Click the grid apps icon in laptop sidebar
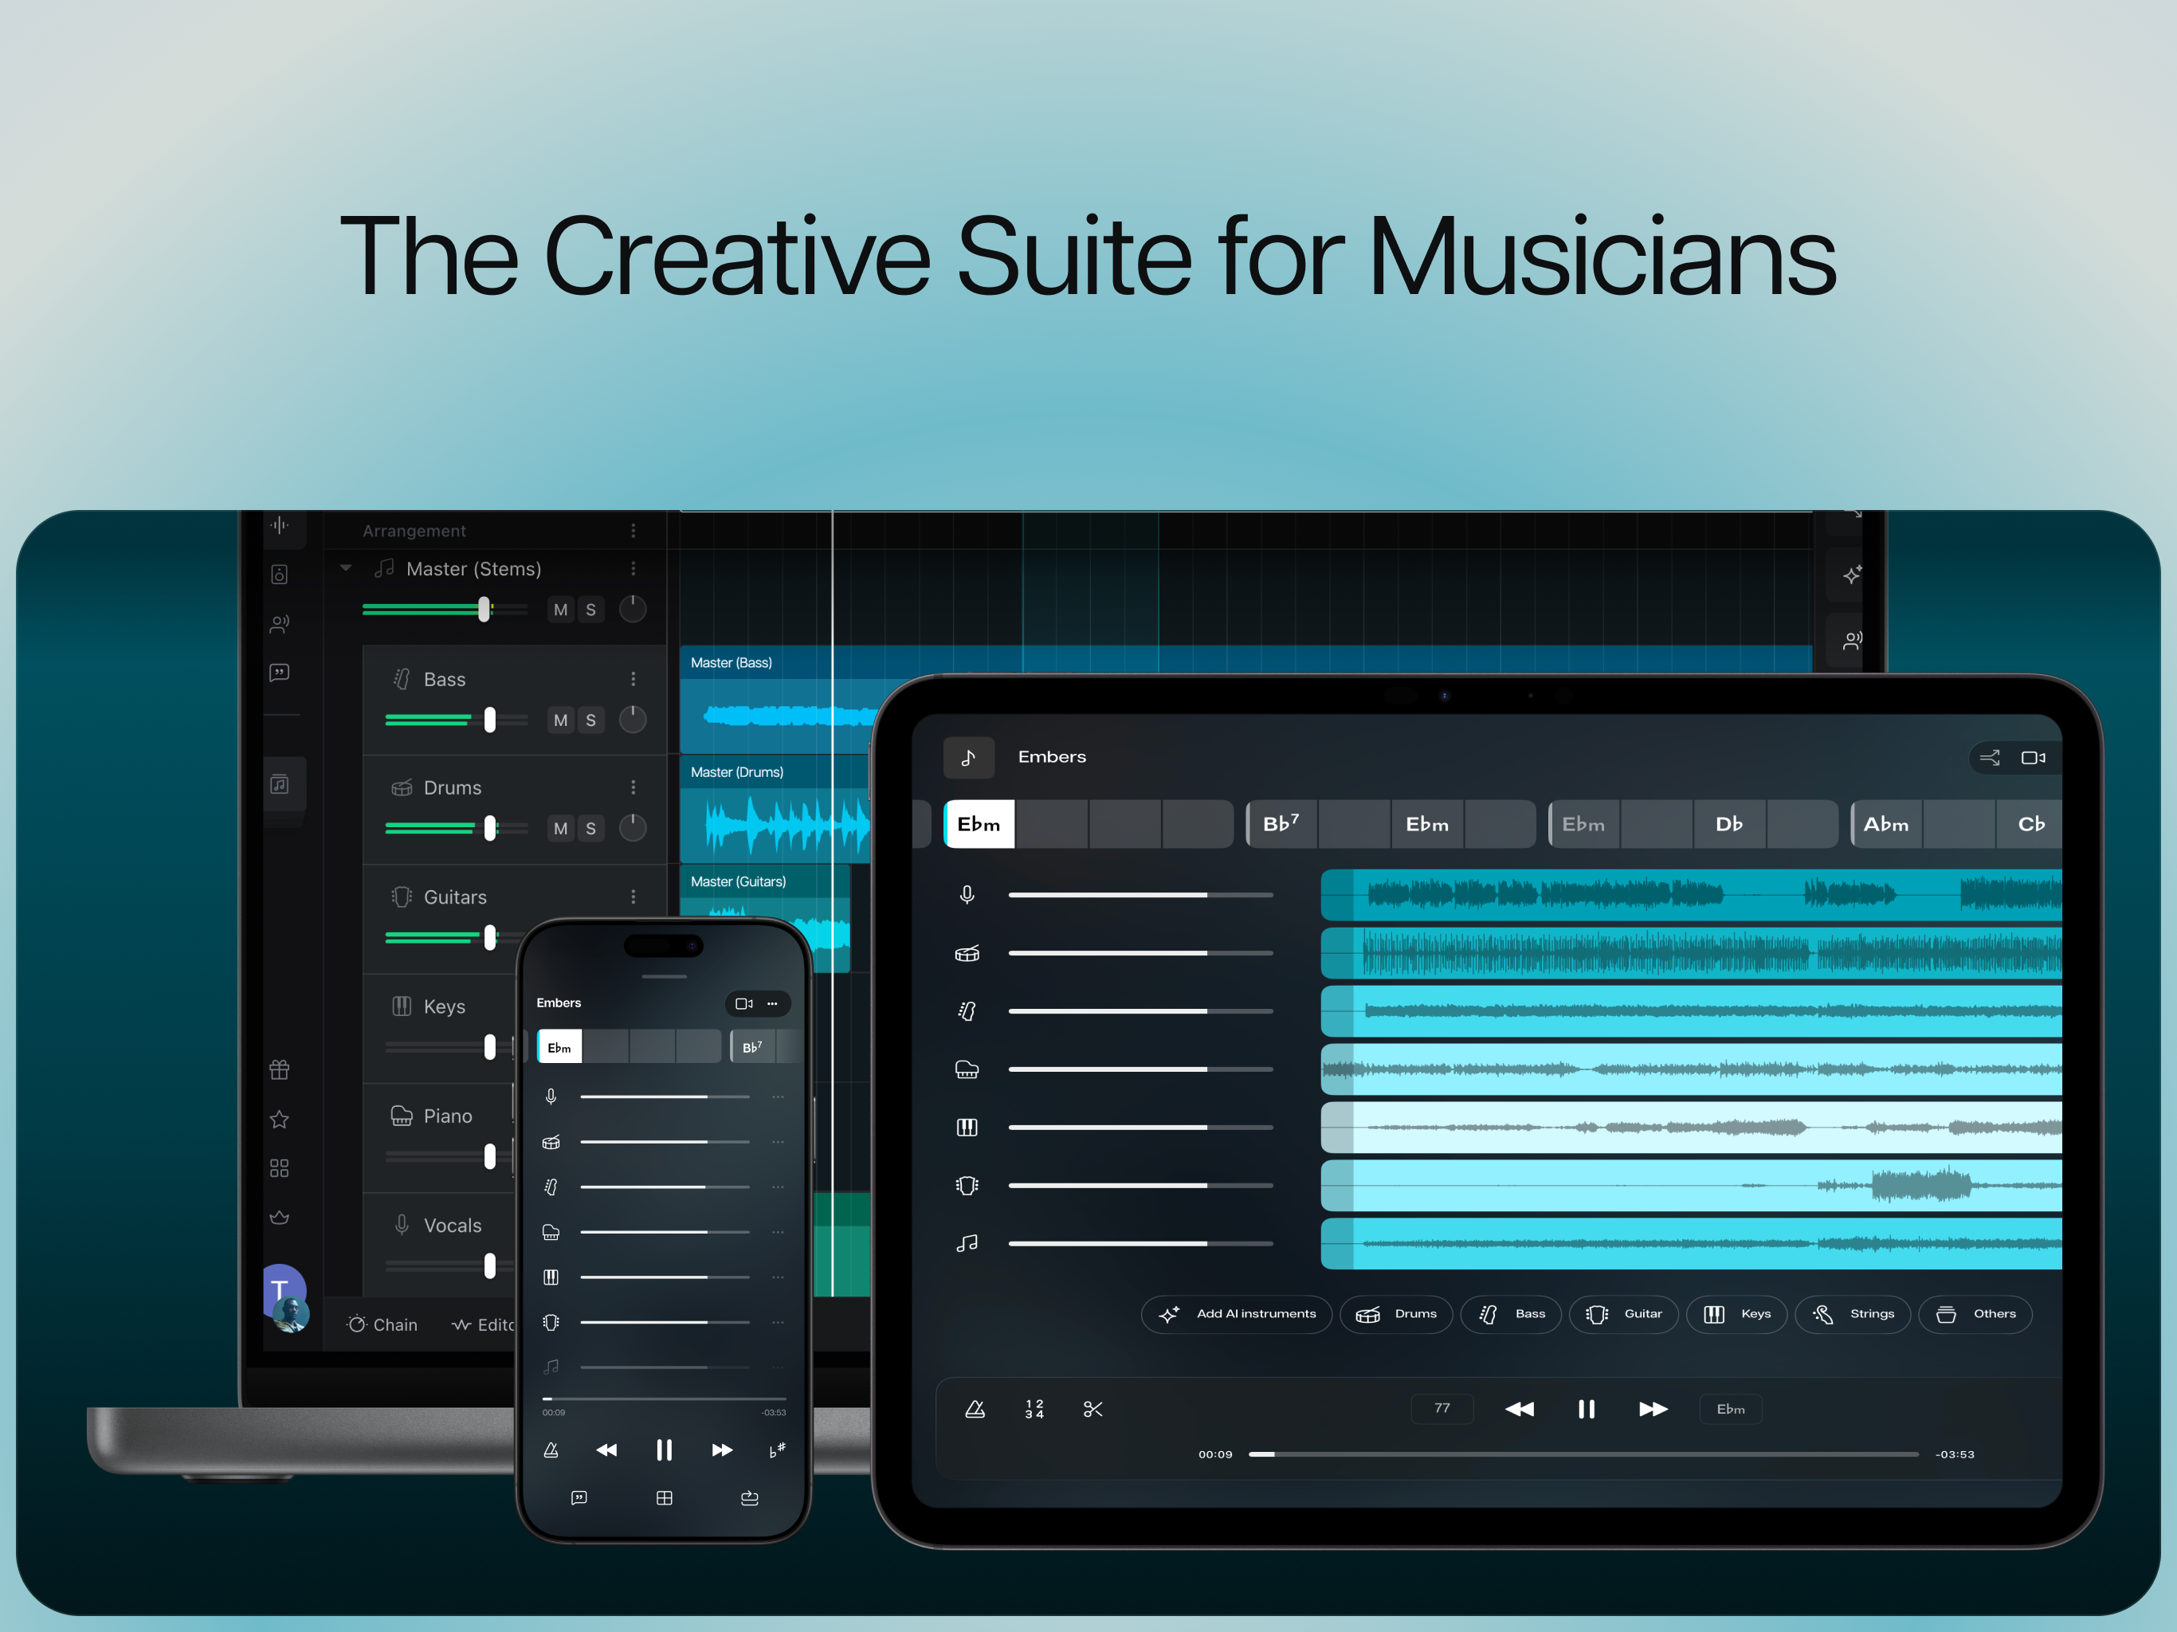The height and width of the screenshot is (1632, 2177). coord(280,1167)
